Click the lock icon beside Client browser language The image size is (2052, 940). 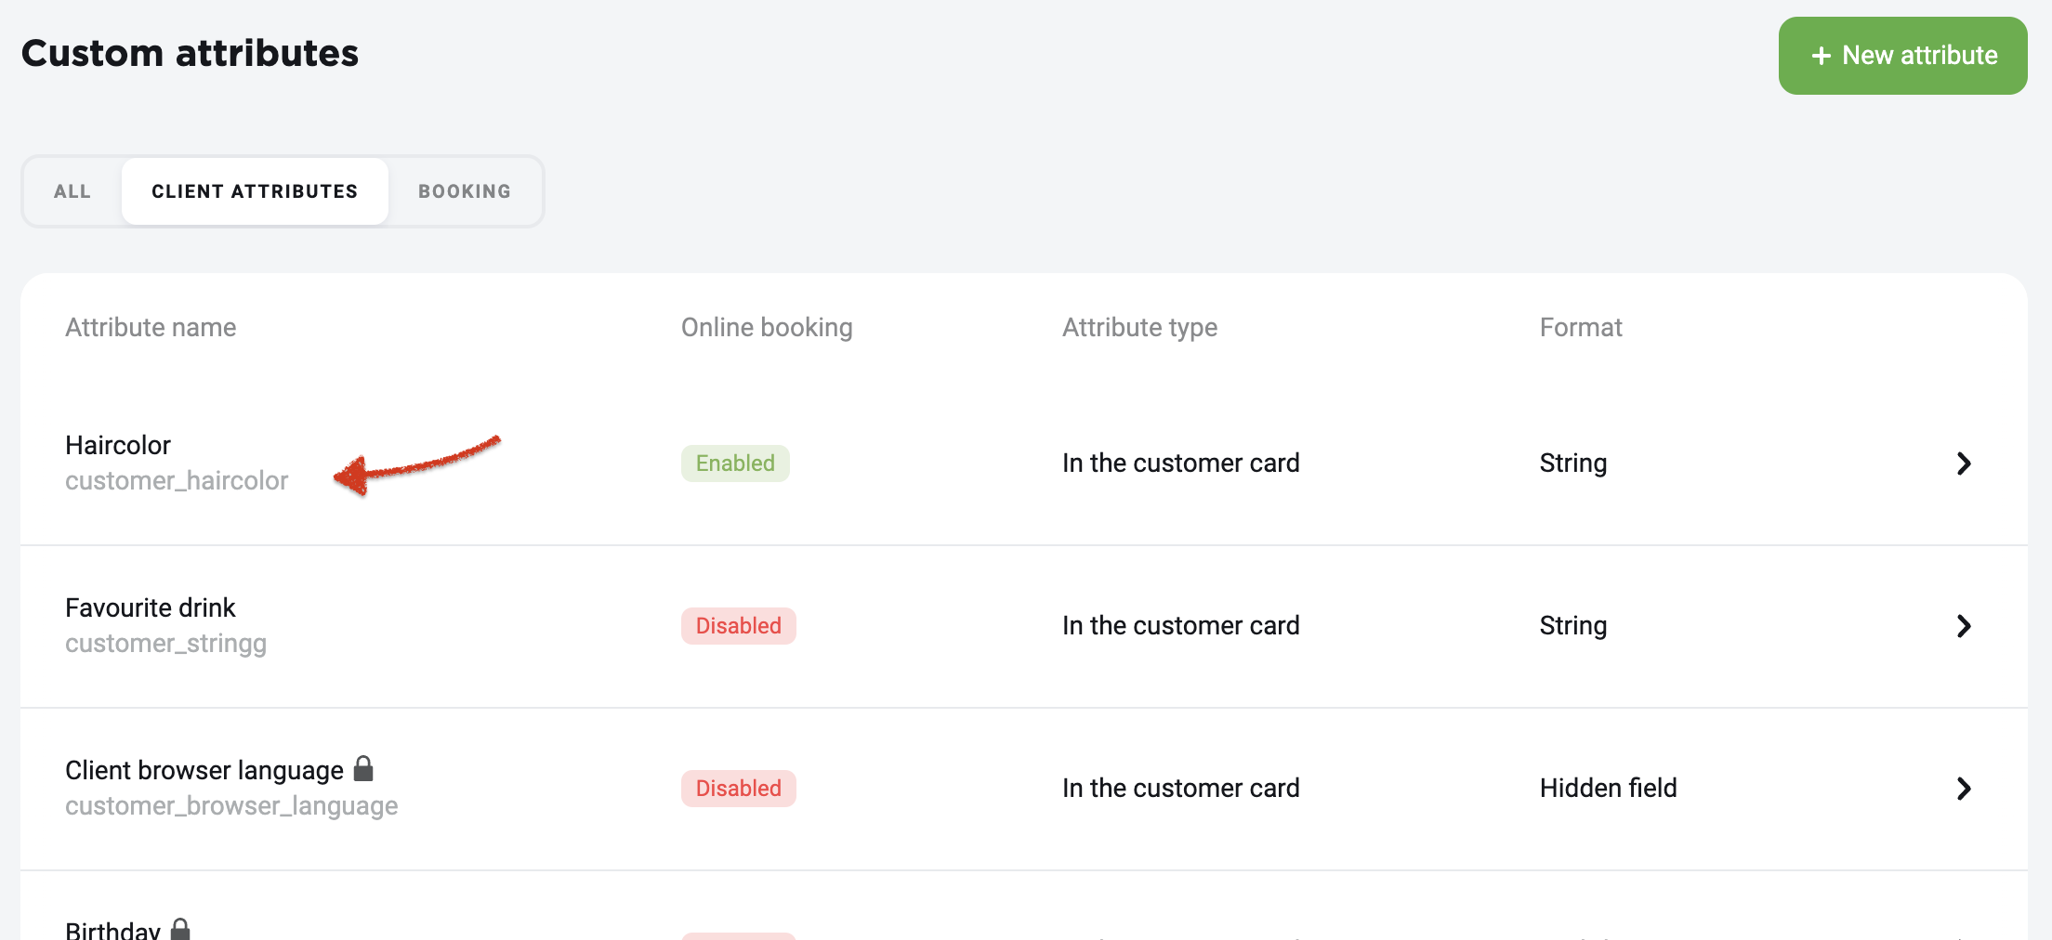(x=363, y=768)
